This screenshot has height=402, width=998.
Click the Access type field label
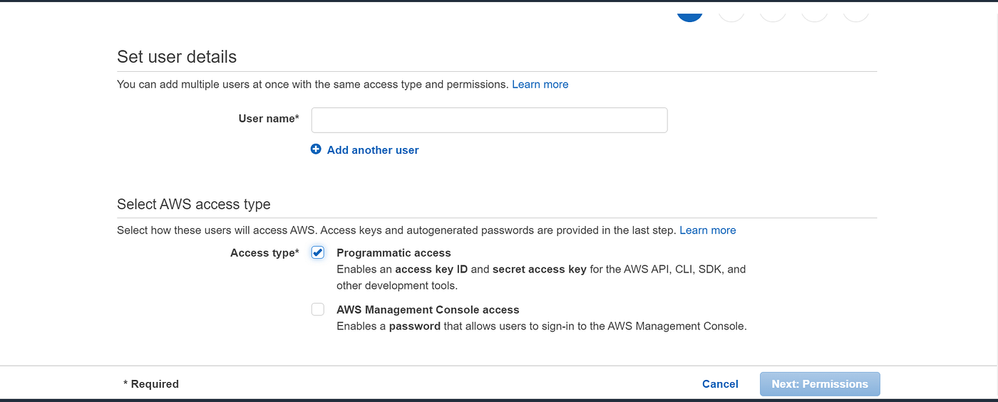click(264, 253)
